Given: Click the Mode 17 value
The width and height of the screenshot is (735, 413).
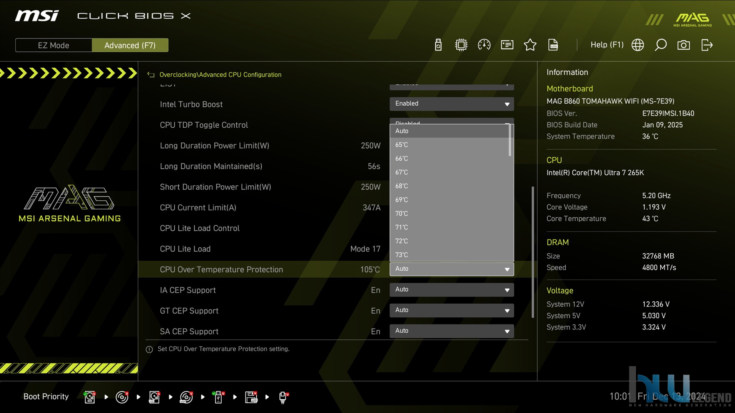Looking at the screenshot, I should click(x=365, y=249).
